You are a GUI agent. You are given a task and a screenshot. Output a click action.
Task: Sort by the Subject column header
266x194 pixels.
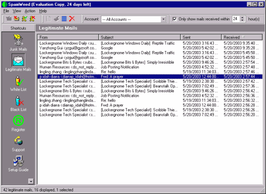click(140, 37)
